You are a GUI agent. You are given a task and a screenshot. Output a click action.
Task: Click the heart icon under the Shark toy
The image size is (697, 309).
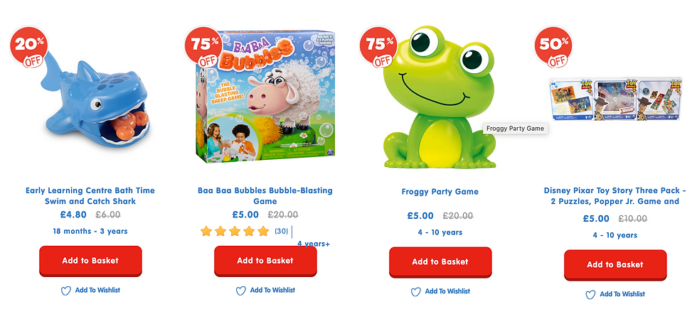click(65, 291)
